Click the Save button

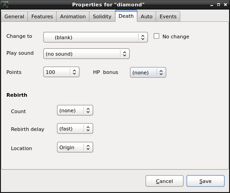[x=205, y=181]
